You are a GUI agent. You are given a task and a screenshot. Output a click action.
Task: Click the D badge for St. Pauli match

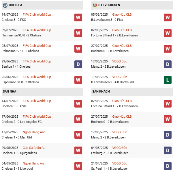coord(168,166)
